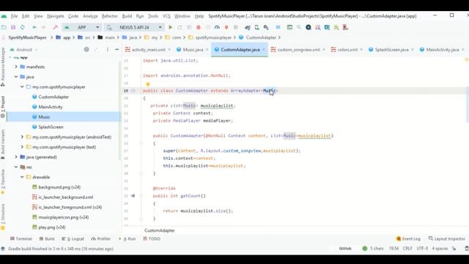Switch to the SplashScreen.java tab
469x264 pixels.
(x=391, y=50)
